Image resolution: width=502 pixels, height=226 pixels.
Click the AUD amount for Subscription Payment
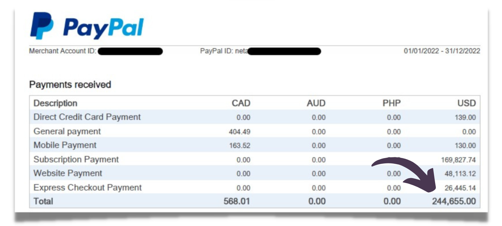pos(319,160)
